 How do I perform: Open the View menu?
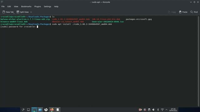coord(16,7)
